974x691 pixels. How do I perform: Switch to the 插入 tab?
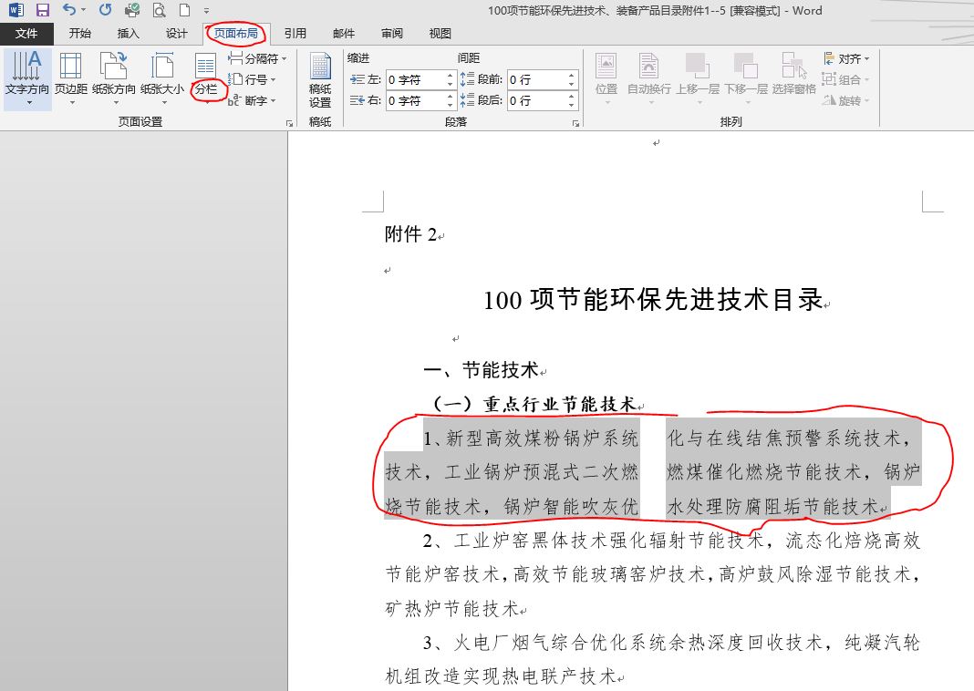point(128,34)
